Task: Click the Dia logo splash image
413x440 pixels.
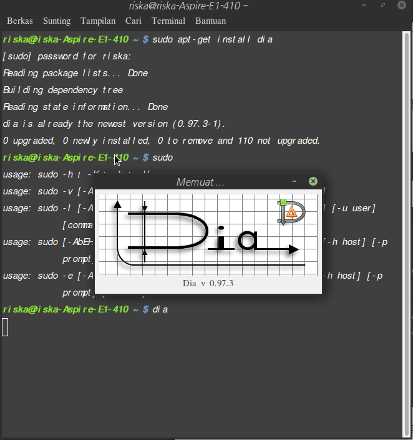Action: point(208,234)
